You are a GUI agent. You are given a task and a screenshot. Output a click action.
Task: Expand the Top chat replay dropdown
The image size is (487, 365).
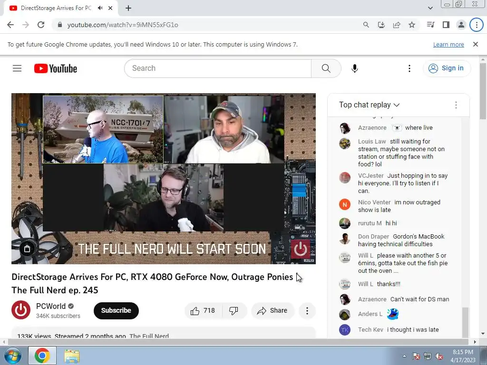369,105
